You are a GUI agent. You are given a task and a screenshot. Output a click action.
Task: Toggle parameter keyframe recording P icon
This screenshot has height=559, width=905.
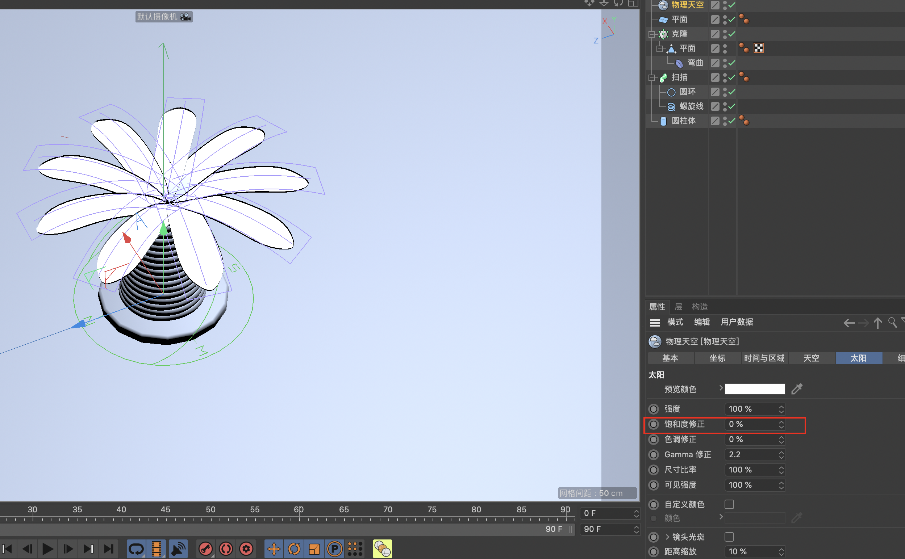click(x=335, y=549)
